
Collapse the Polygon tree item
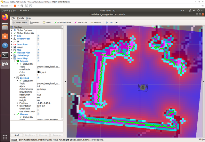click(x=14, y=61)
